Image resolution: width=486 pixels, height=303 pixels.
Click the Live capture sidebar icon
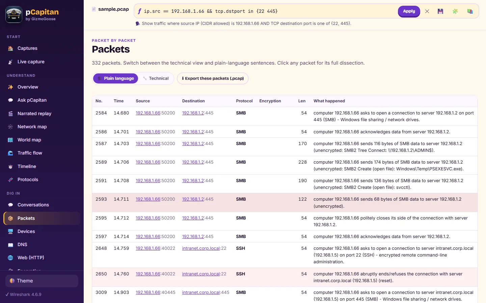point(10,62)
